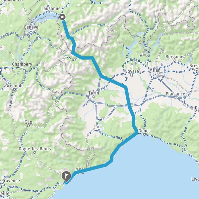The image size is (199, 199).
Task: Select the Plaisance city label
Action: pyautogui.click(x=175, y=94)
